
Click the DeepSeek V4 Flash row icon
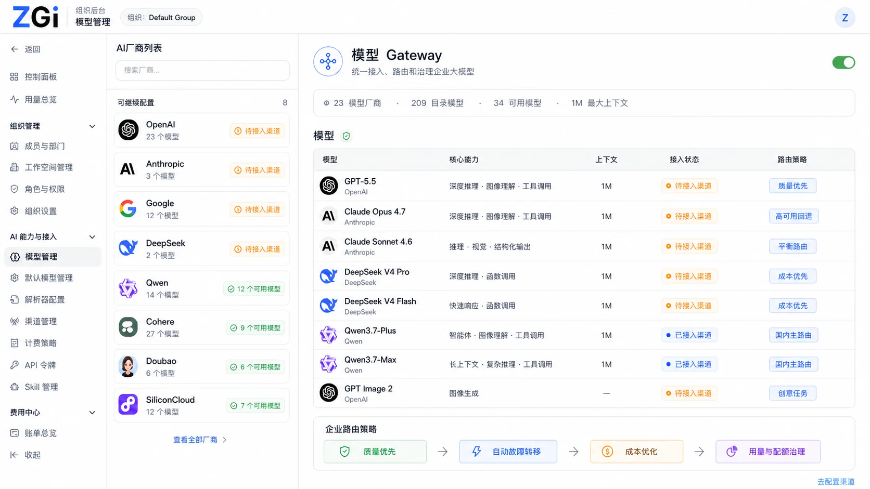329,306
